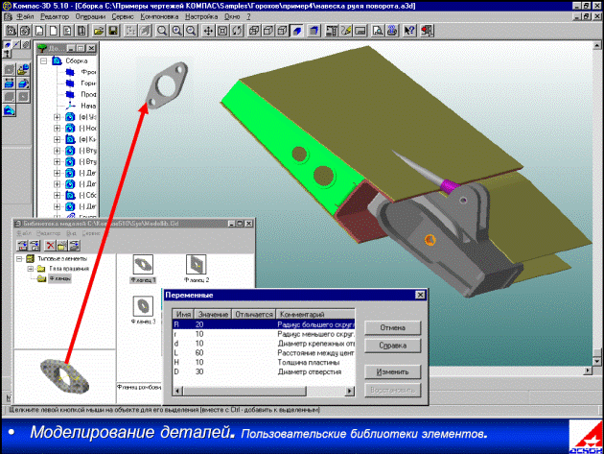Switch to the paperclip panel tab

pos(26,44)
